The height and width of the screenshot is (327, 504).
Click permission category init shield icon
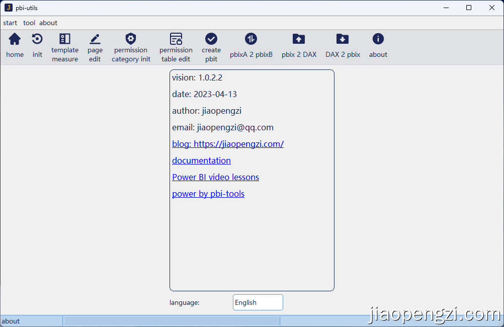(131, 39)
